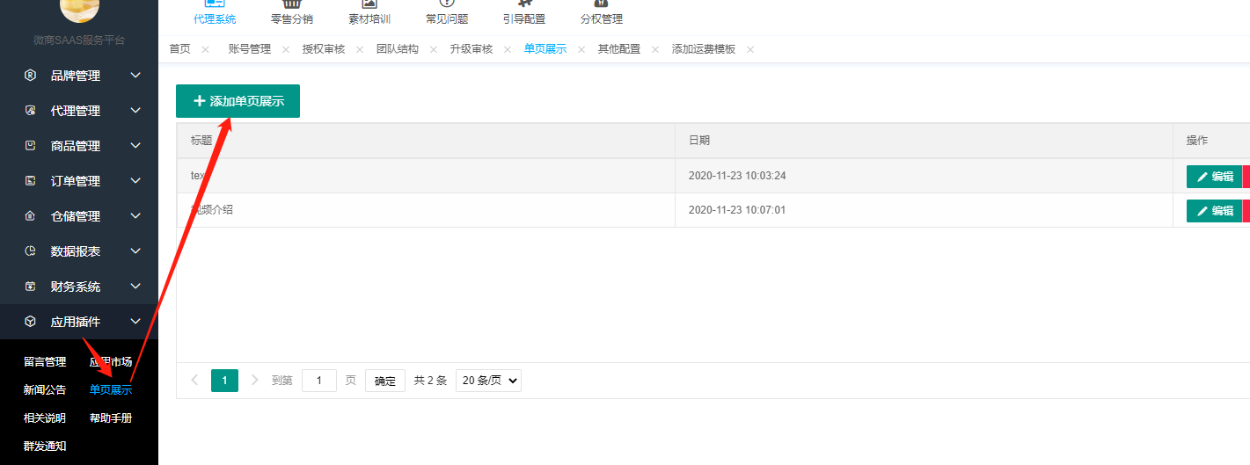Click the page number input field

tap(318, 381)
